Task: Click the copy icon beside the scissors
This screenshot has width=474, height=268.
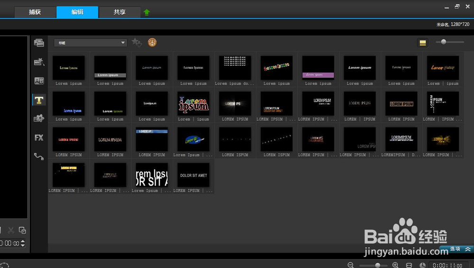Action: (22, 230)
